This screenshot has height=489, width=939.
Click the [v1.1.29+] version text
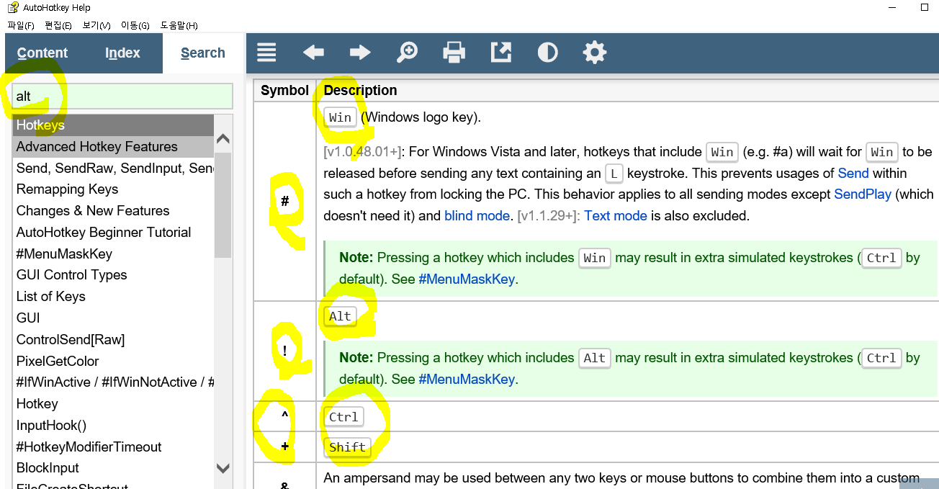pos(549,216)
